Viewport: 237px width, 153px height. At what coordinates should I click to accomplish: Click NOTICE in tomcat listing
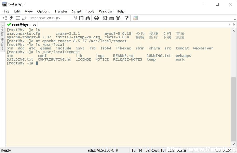(102, 59)
